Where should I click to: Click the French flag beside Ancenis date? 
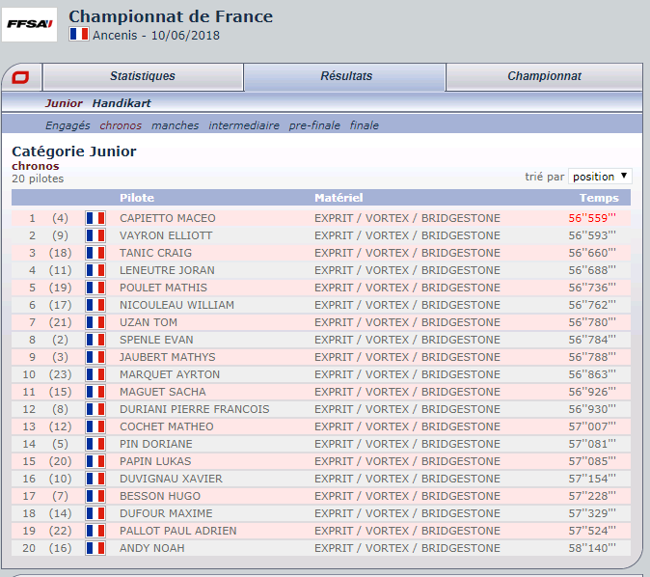79,35
